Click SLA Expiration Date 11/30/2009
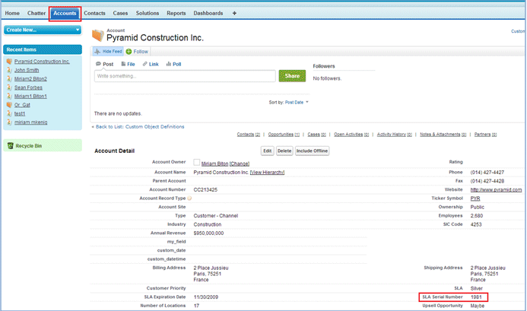 pos(205,297)
